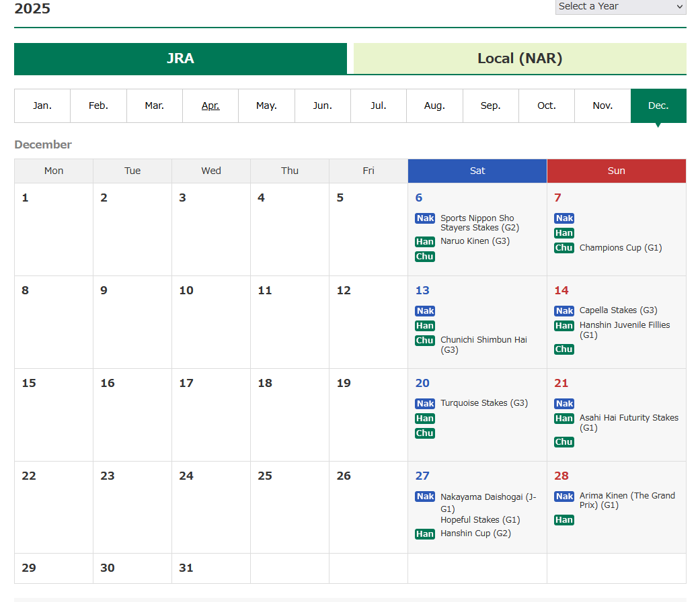Click the Chu badge on December 20

(x=425, y=433)
